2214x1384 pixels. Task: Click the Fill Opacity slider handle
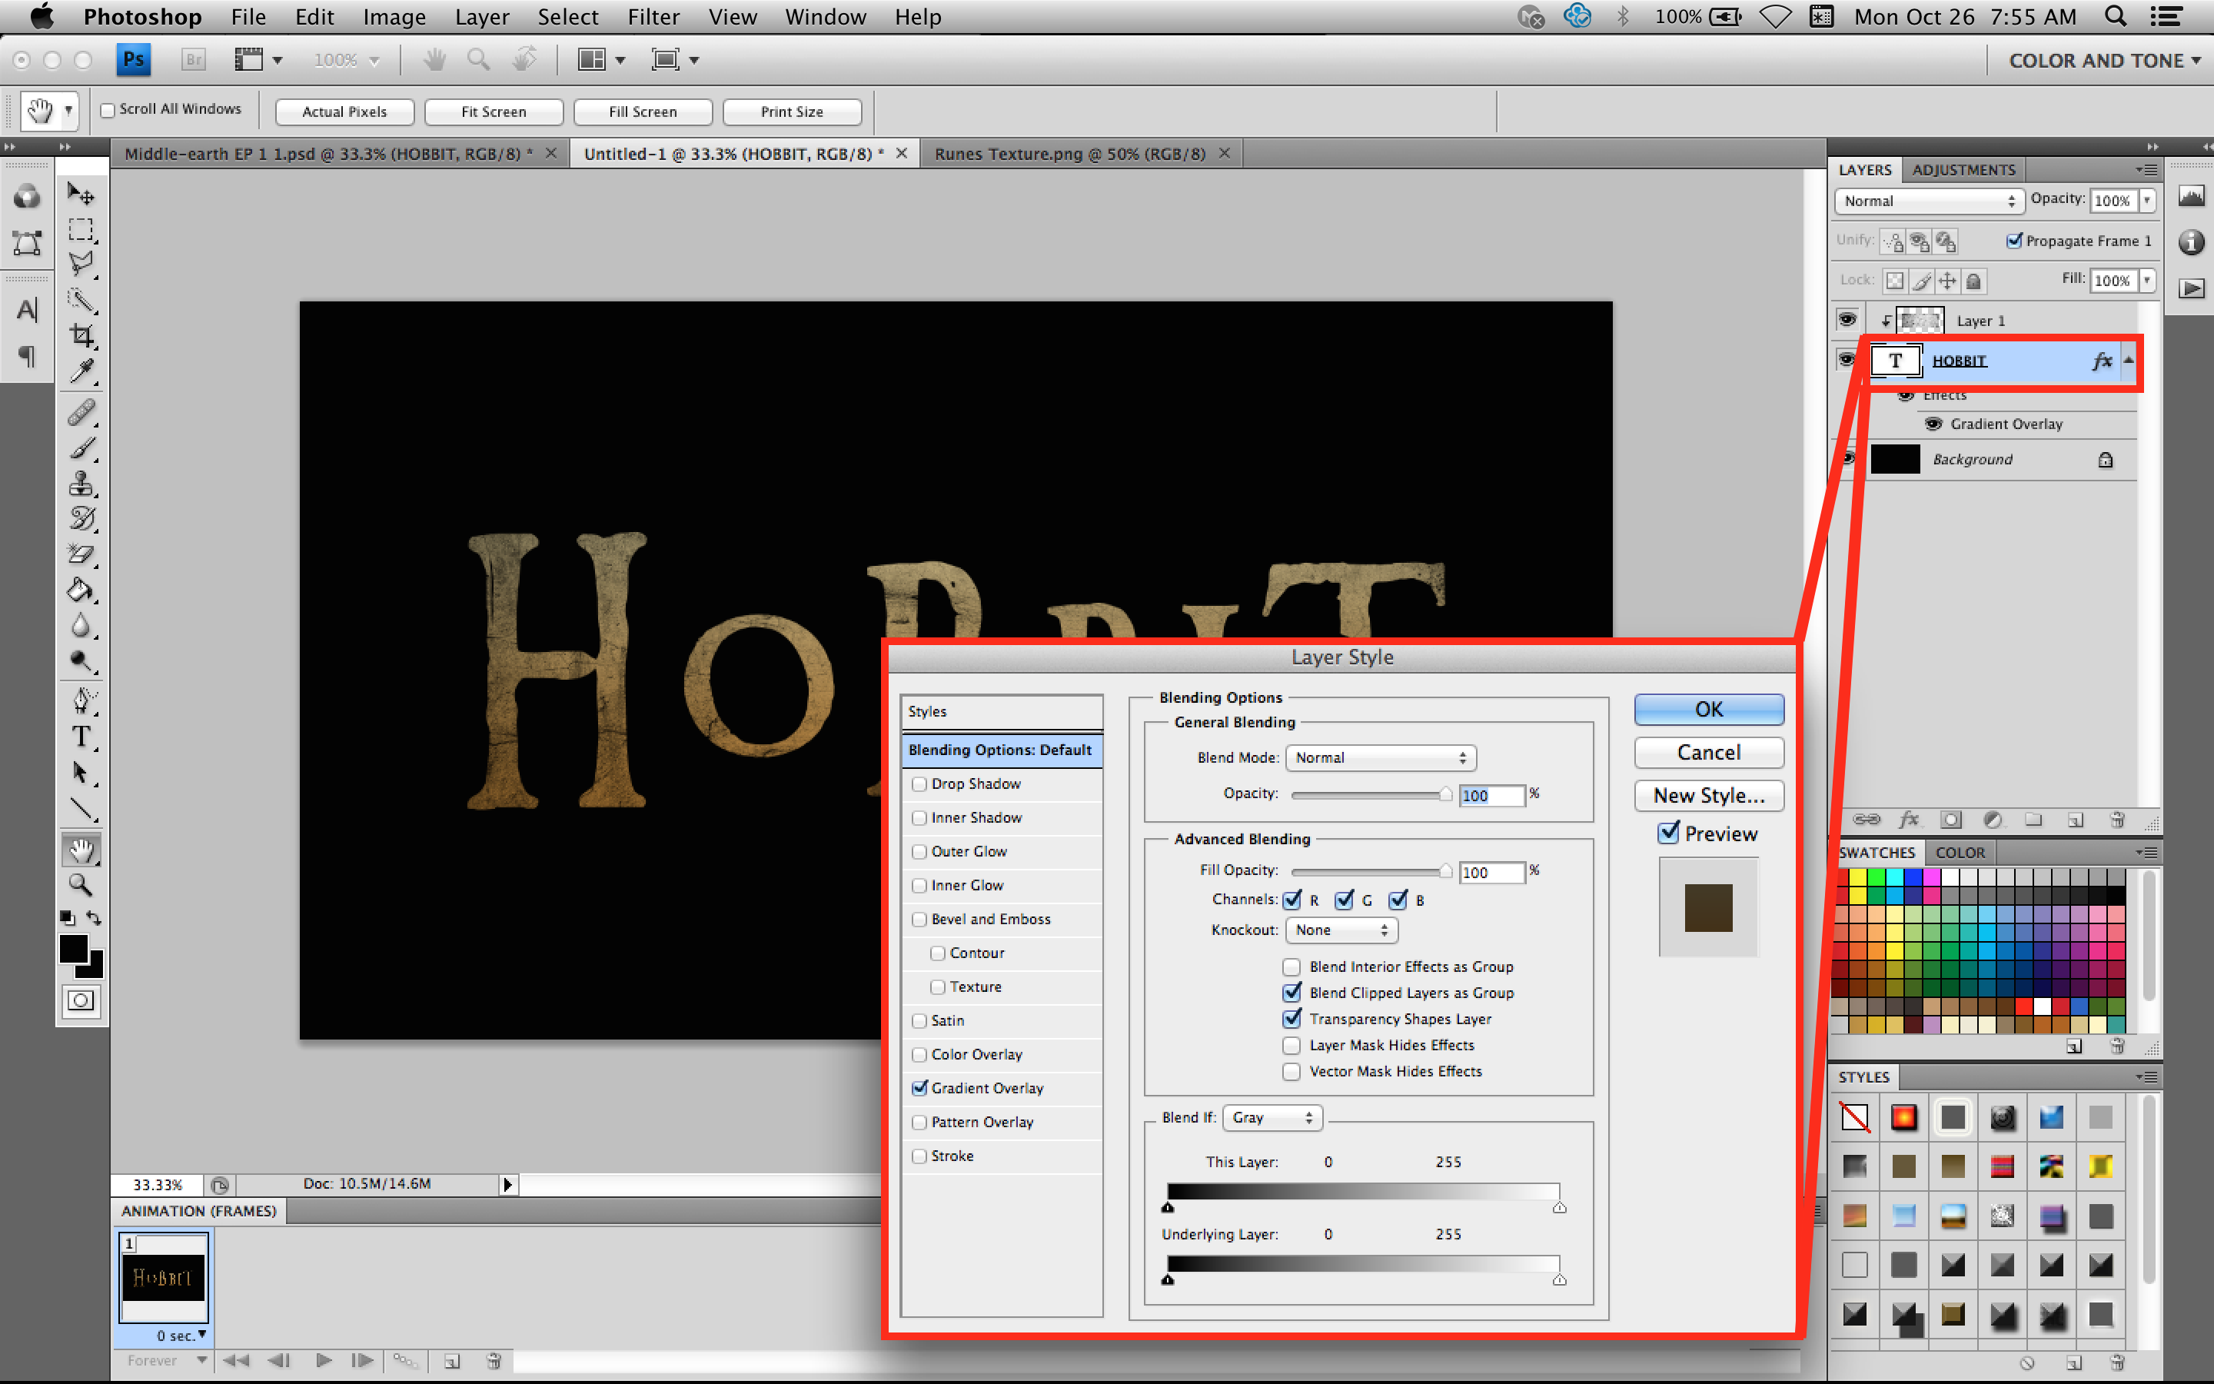pos(1445,870)
